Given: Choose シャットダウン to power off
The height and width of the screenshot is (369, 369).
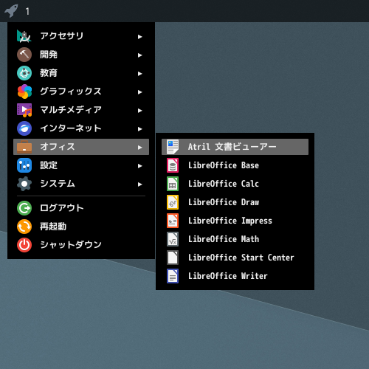Looking at the screenshot, I should click(81, 245).
